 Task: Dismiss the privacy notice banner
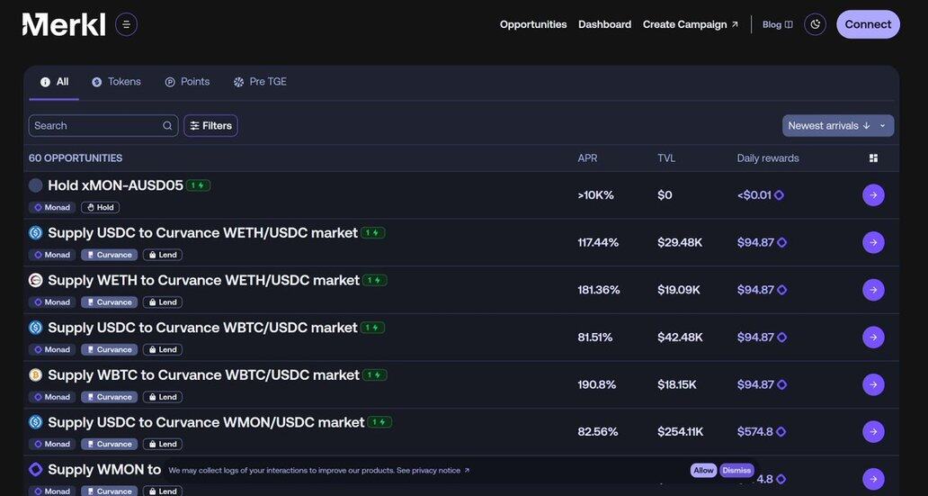(x=736, y=471)
